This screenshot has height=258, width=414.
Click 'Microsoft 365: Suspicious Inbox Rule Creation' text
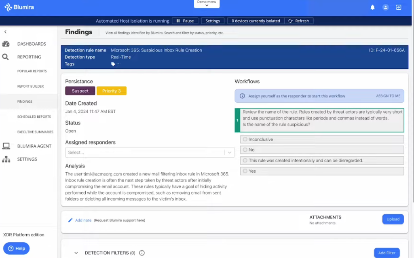[x=156, y=50]
